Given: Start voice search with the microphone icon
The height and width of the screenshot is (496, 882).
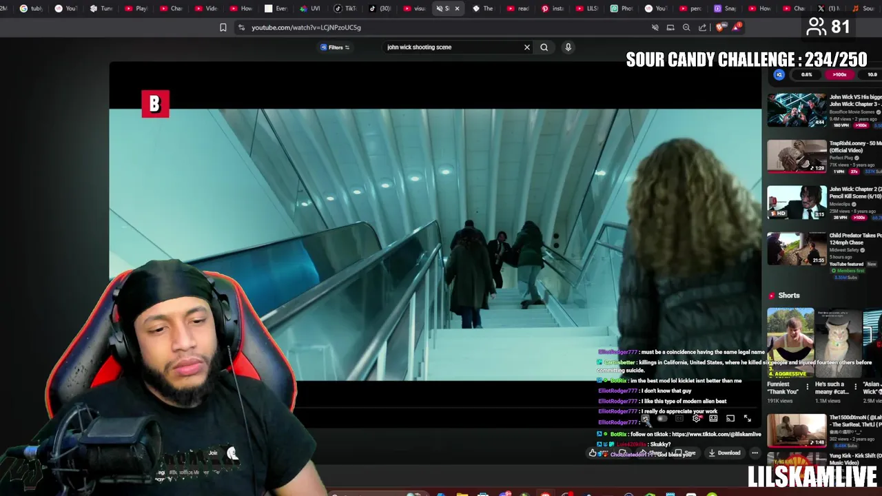Looking at the screenshot, I should [568, 48].
